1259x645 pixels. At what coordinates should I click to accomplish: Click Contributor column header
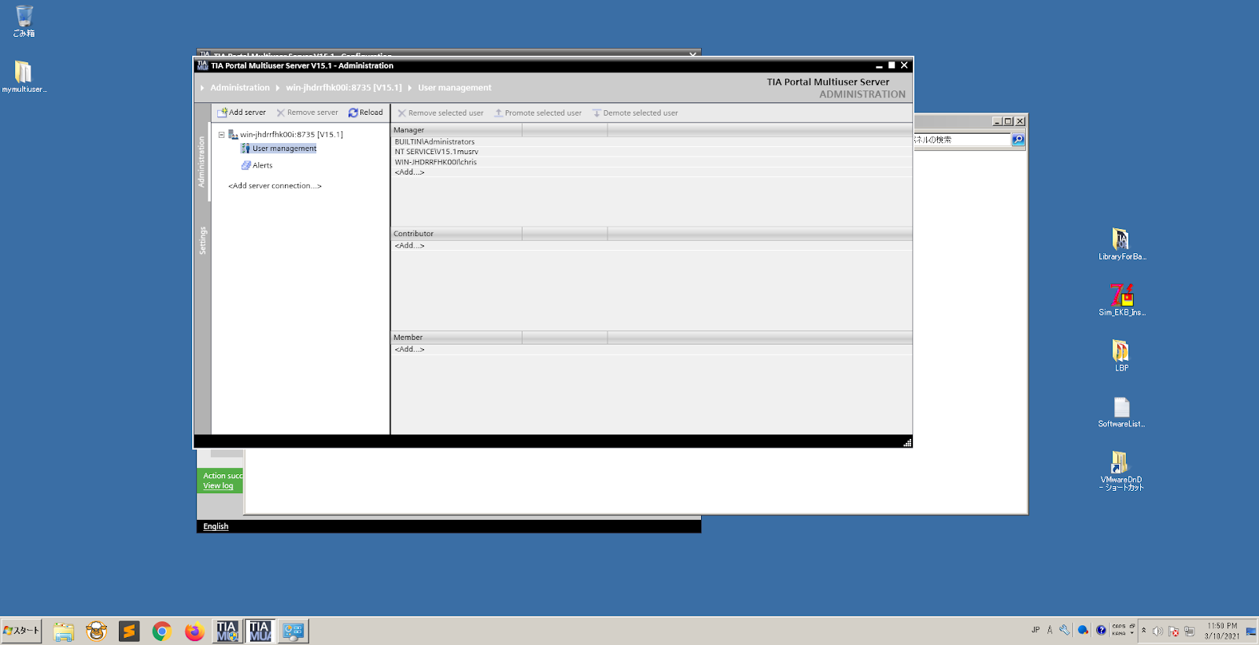456,234
